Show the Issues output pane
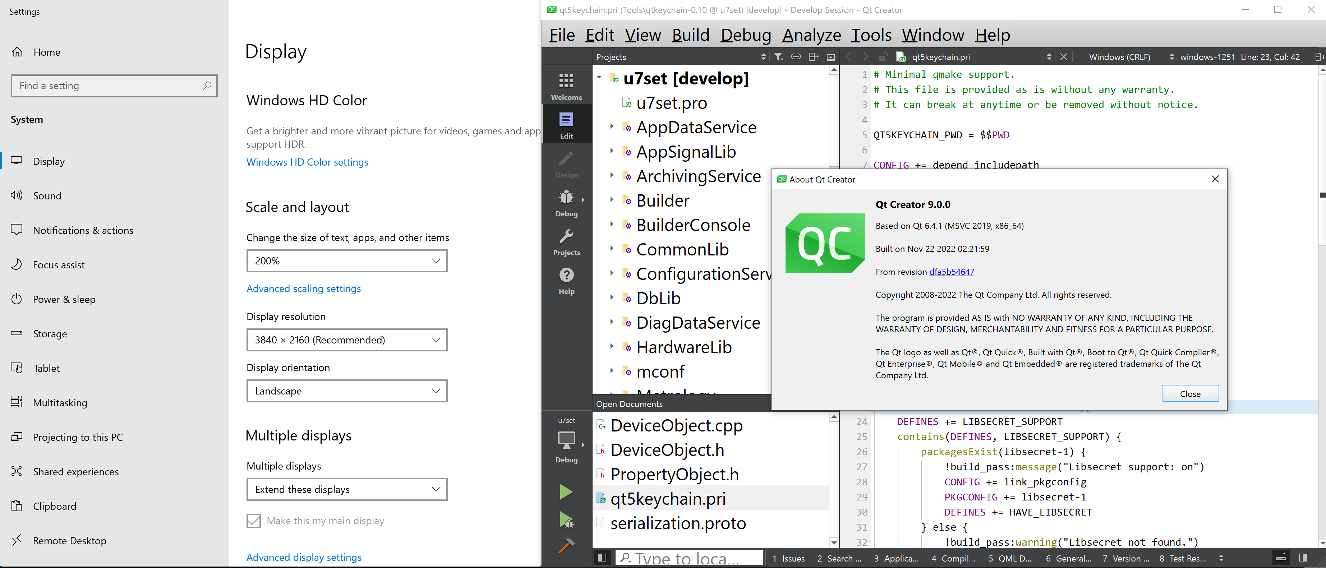Image resolution: width=1326 pixels, height=568 pixels. point(788,558)
